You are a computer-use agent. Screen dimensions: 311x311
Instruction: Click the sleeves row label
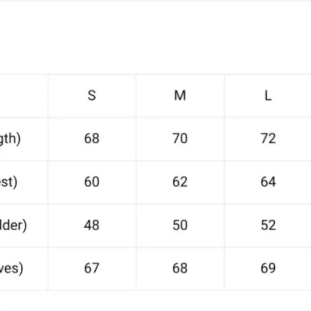click(x=12, y=268)
